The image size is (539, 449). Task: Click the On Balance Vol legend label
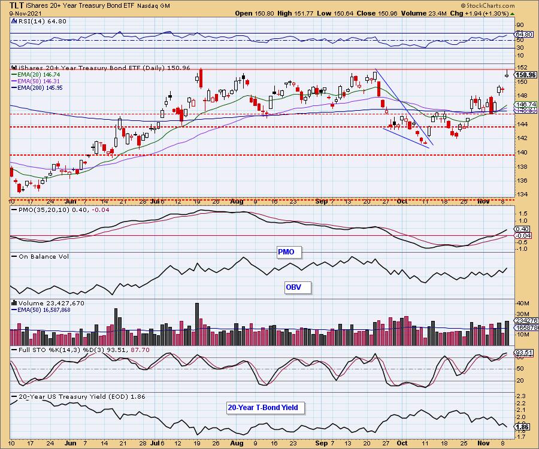coord(40,256)
